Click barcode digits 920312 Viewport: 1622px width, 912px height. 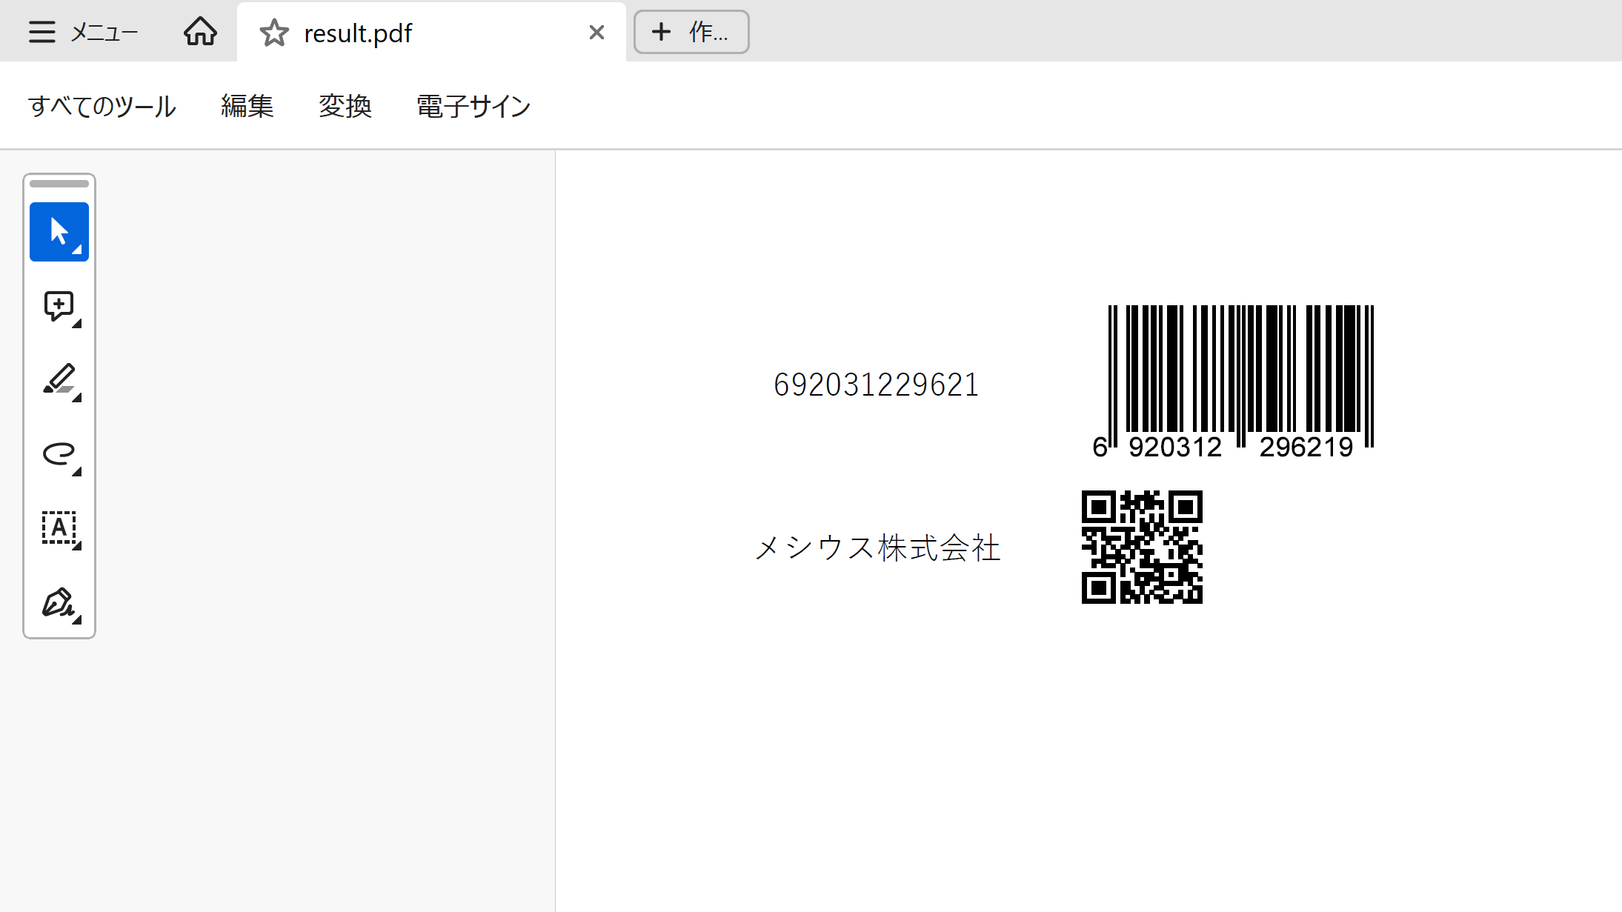tap(1174, 447)
